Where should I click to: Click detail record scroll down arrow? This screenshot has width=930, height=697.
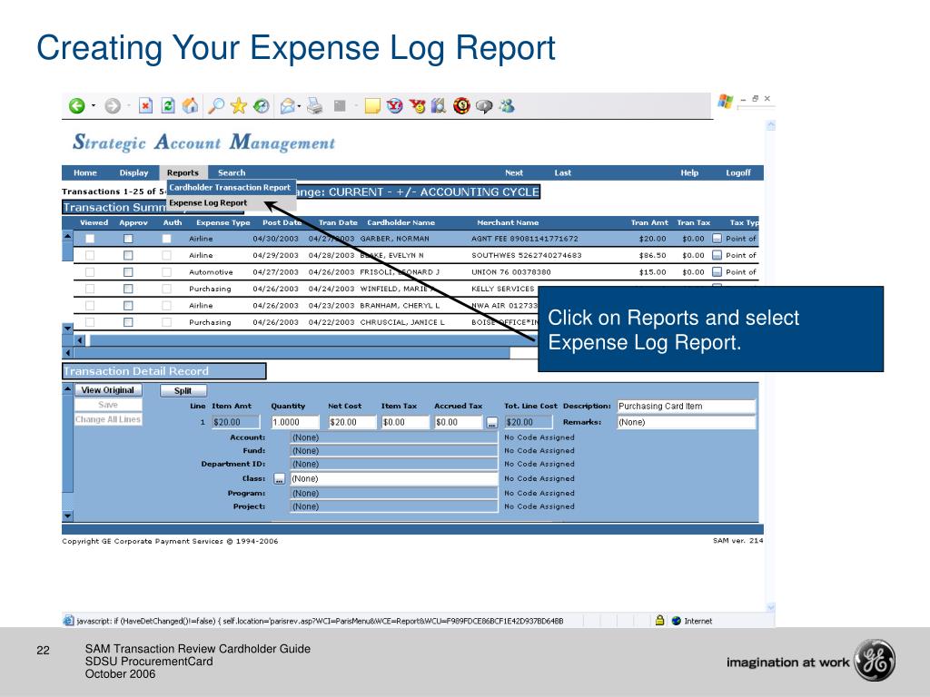67,515
